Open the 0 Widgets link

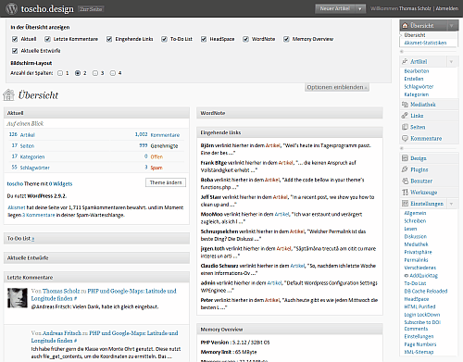tap(60, 183)
